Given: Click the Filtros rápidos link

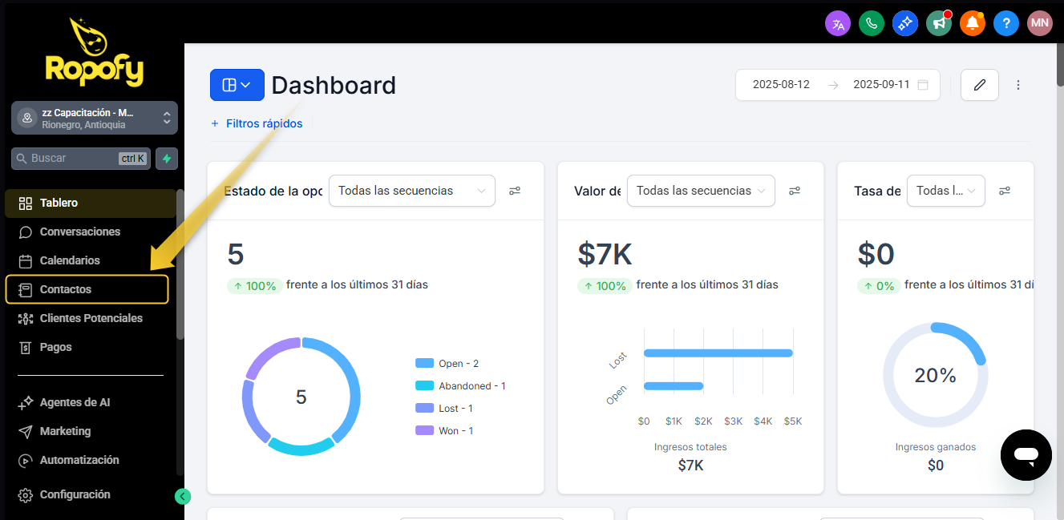Looking at the screenshot, I should [257, 123].
